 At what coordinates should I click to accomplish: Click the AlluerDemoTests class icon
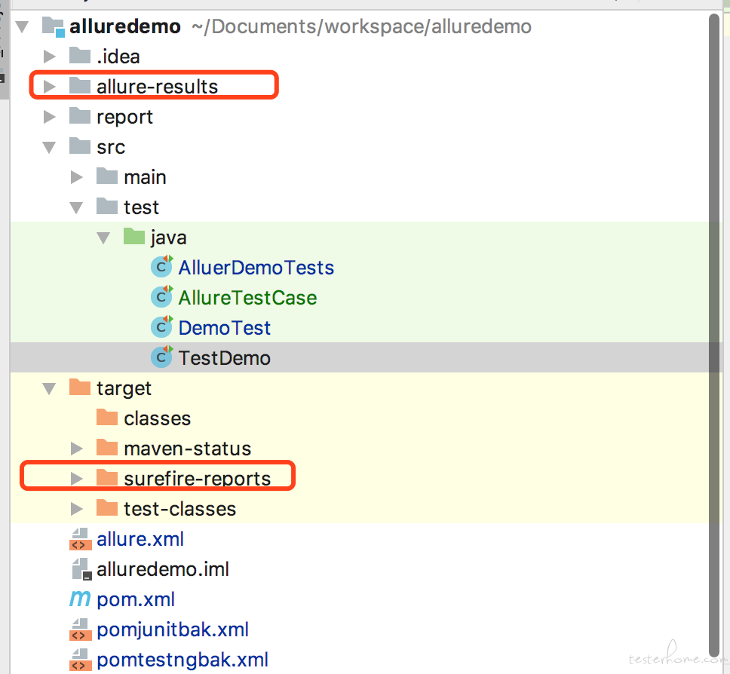(161, 267)
